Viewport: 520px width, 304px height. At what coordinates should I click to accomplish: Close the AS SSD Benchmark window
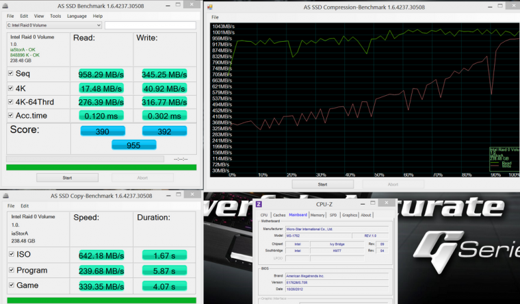[197, 5]
